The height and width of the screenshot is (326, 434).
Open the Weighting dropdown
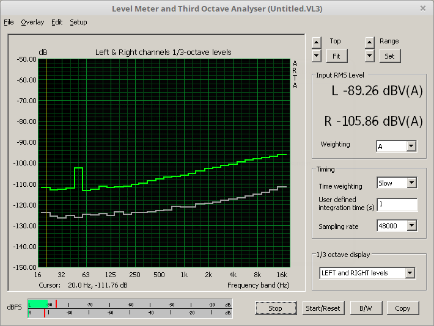coord(411,146)
